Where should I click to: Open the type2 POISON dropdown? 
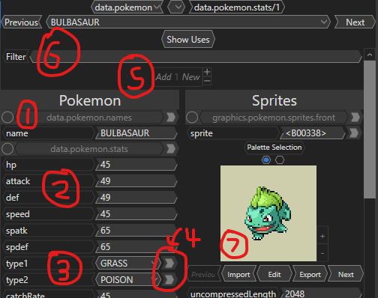pyautogui.click(x=128, y=280)
